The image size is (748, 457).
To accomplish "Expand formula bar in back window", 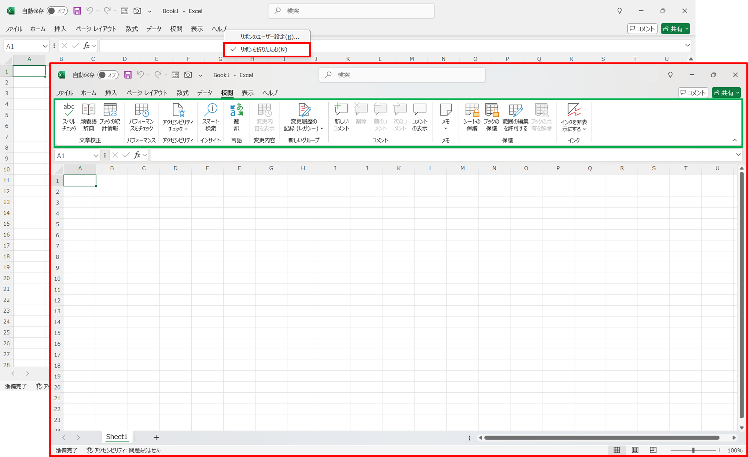I will (x=687, y=45).
